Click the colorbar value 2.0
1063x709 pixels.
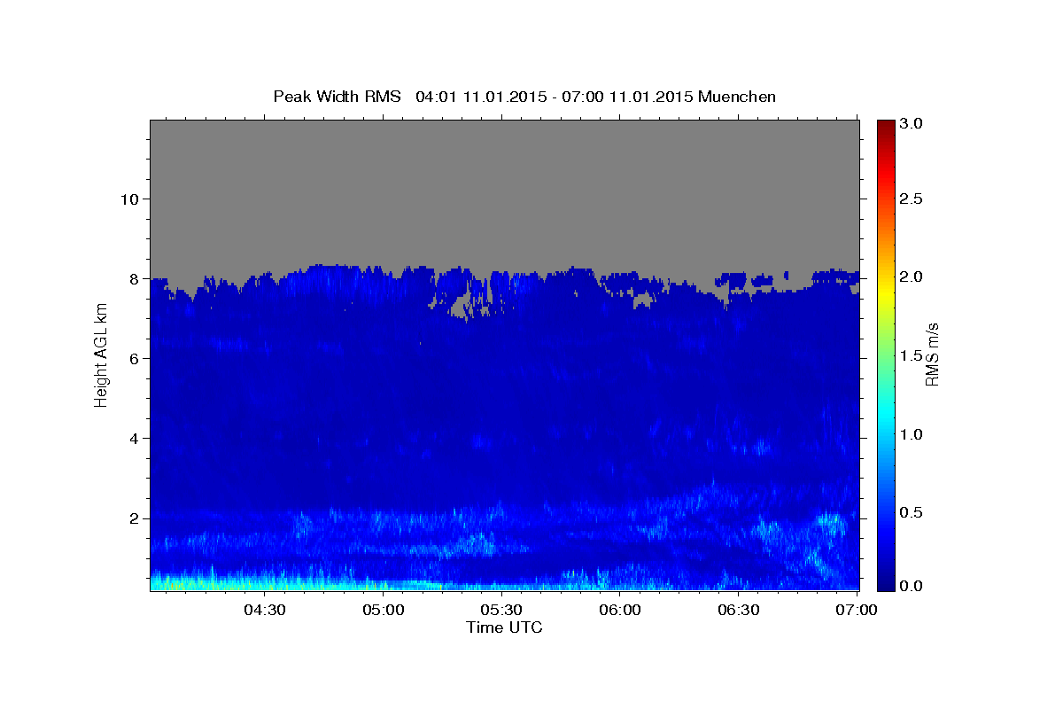pos(912,277)
